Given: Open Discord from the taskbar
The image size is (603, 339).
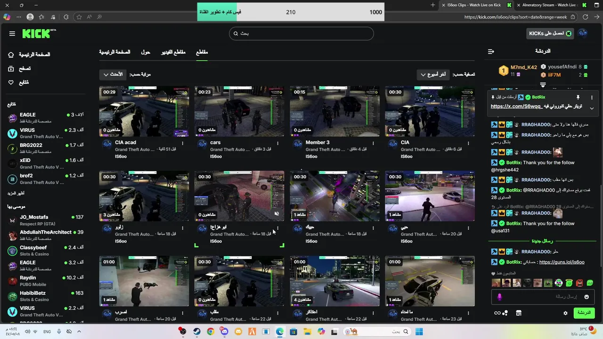Looking at the screenshot, I should [x=224, y=331].
